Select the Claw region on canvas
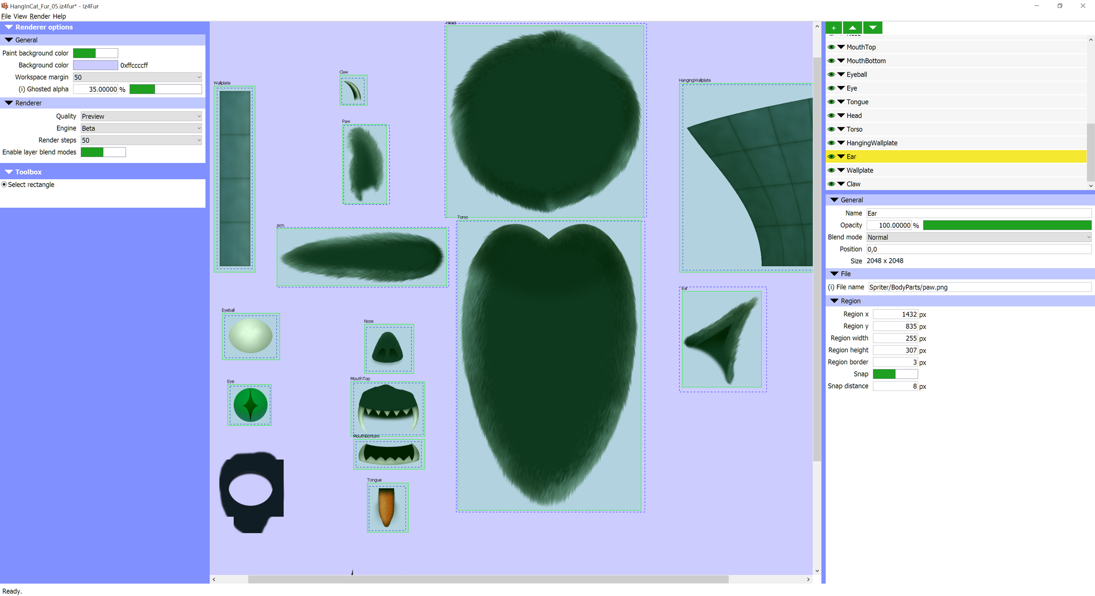 coord(354,90)
